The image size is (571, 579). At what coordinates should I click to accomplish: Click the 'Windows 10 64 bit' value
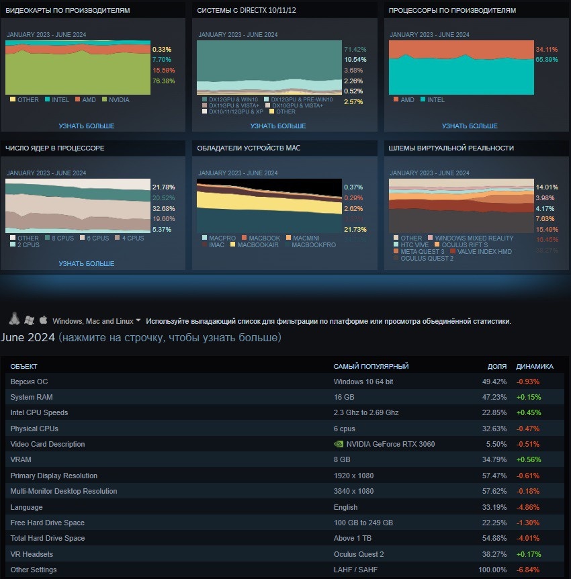[363, 382]
